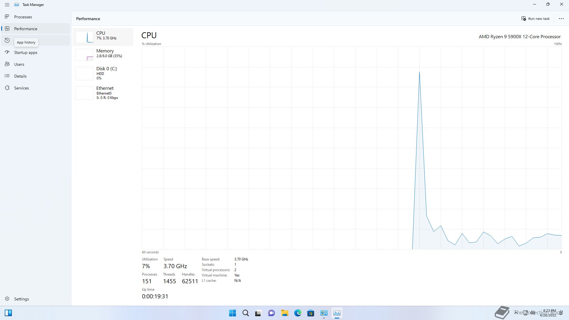The height and width of the screenshot is (320, 569).
Task: Launch Microsoft Edge from taskbar
Action: (298, 313)
